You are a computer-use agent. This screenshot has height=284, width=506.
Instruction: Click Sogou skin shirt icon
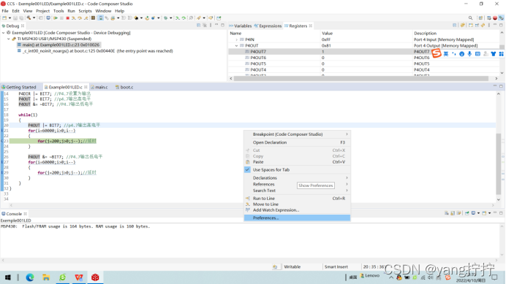(494, 54)
